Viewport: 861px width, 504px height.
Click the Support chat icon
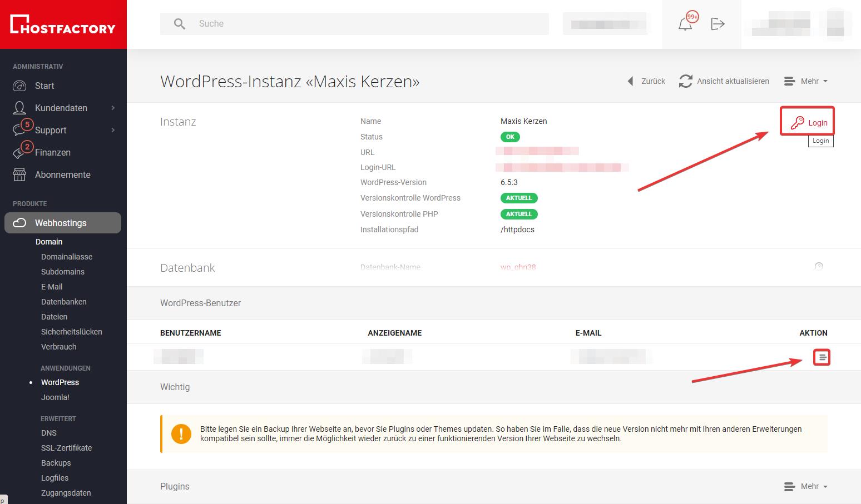coord(19,130)
